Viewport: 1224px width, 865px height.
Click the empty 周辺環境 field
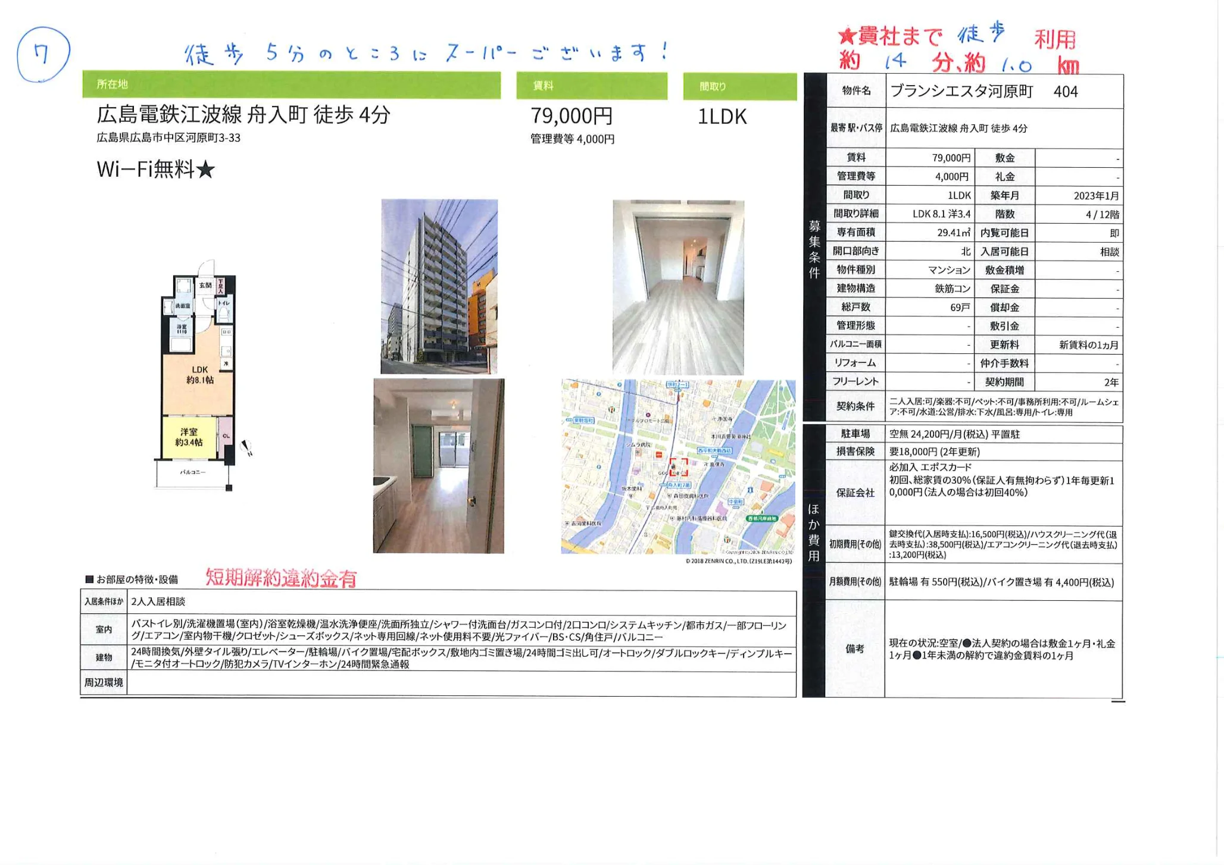tap(461, 683)
